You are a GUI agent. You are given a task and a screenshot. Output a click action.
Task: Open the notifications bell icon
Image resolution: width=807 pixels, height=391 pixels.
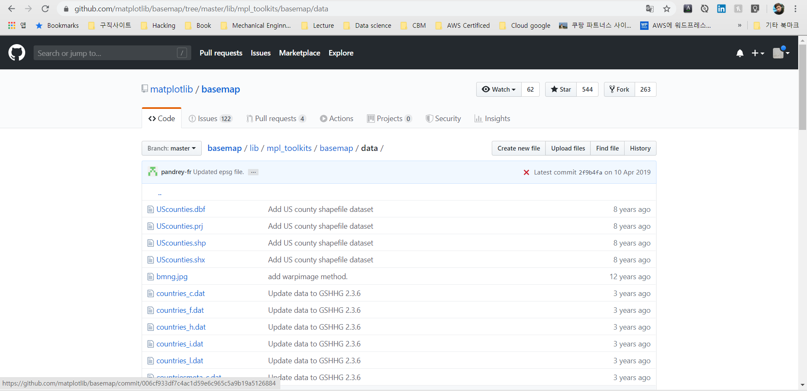[740, 53]
